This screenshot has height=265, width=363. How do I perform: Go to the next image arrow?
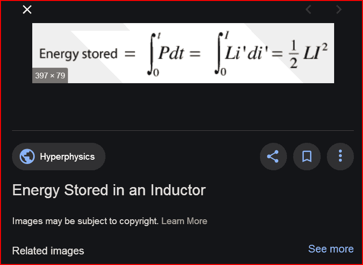339,10
